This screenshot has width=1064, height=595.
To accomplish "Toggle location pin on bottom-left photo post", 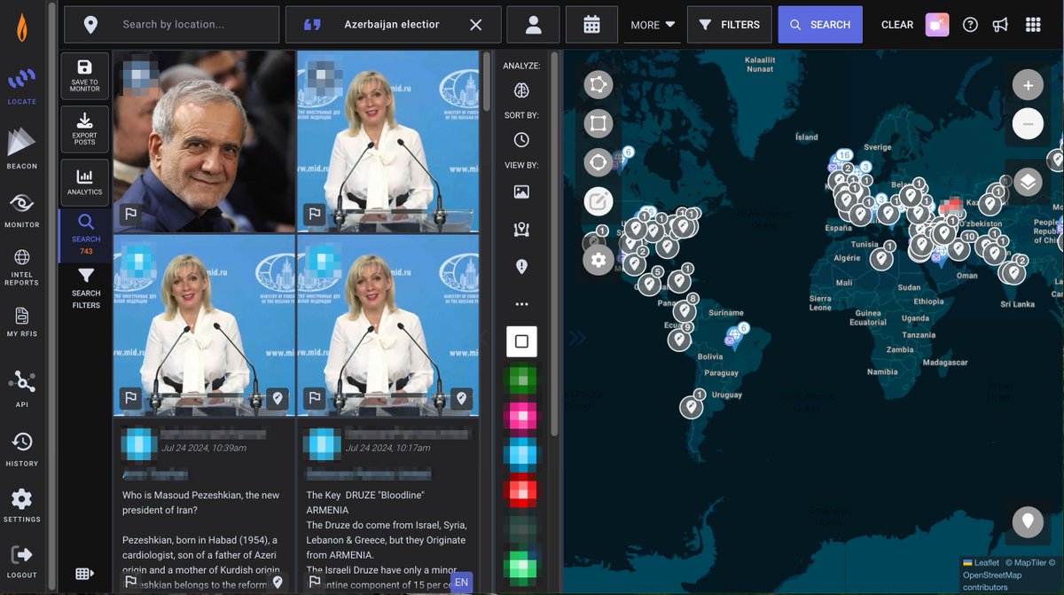I will [x=278, y=398].
